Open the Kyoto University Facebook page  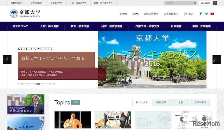[x=201, y=14]
